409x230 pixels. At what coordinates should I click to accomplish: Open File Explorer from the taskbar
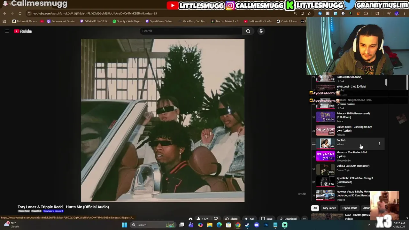click(210, 225)
